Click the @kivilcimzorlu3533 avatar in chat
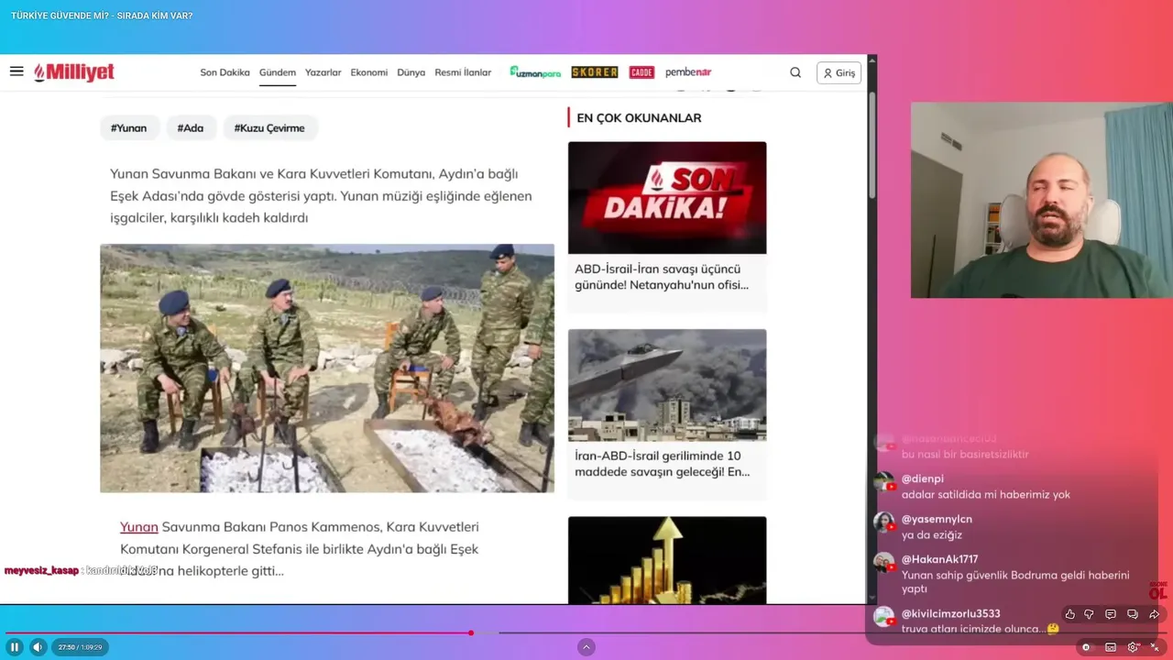Viewport: 1173px width, 660px height. tap(884, 617)
